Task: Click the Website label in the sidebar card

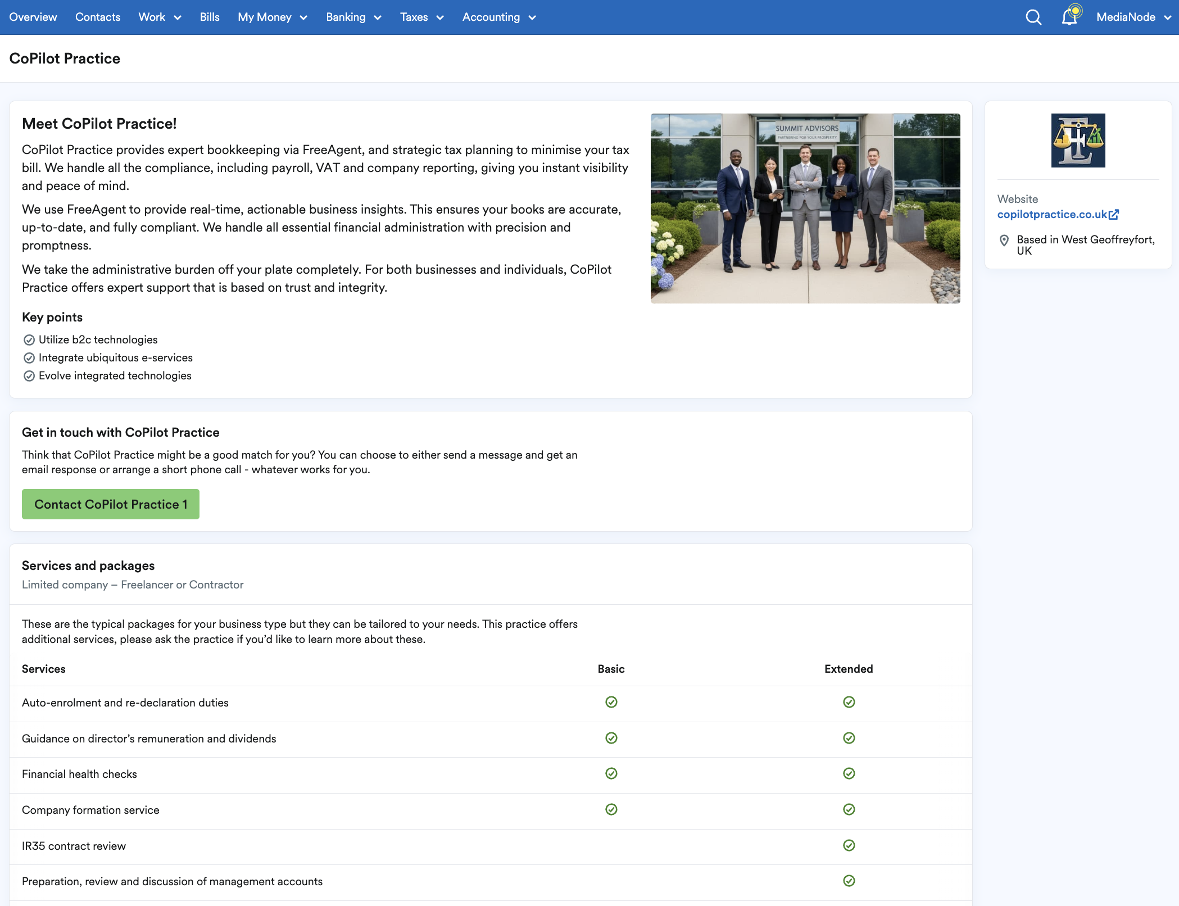Action: pos(1018,199)
